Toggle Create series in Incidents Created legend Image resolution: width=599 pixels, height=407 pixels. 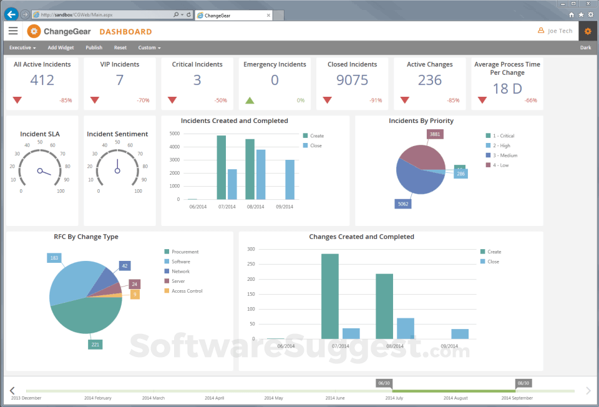[313, 135]
